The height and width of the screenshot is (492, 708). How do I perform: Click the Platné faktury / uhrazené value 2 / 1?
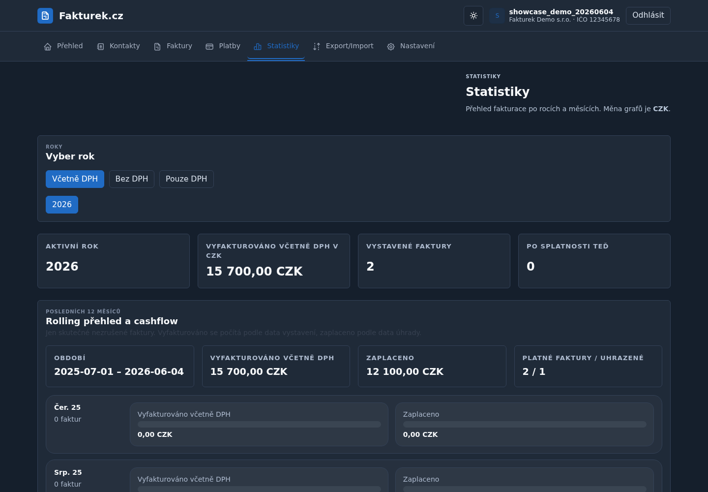[x=534, y=371]
